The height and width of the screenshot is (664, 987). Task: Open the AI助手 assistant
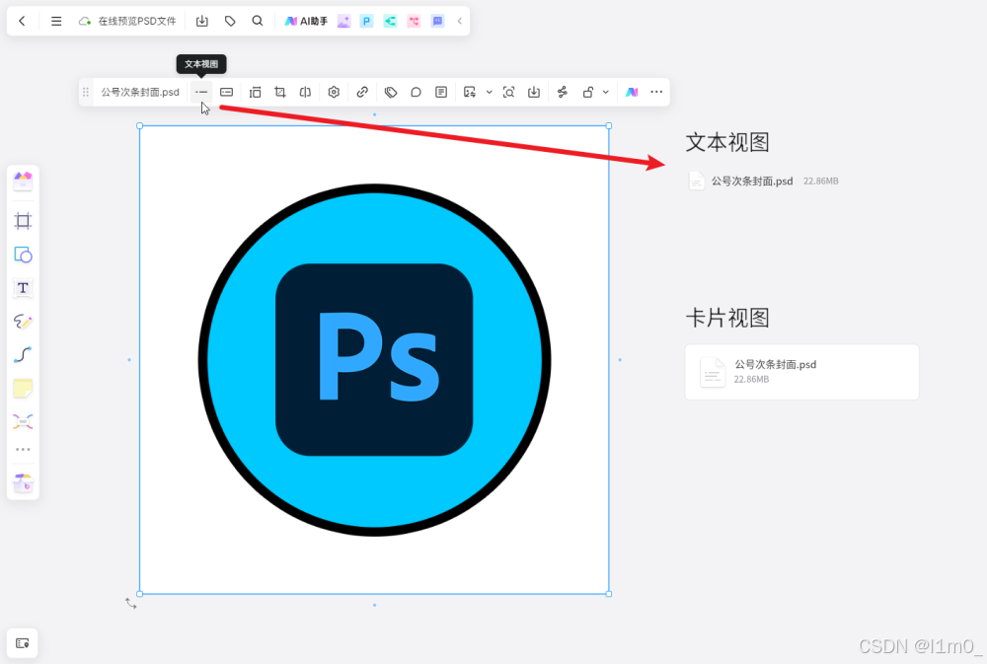[x=307, y=21]
